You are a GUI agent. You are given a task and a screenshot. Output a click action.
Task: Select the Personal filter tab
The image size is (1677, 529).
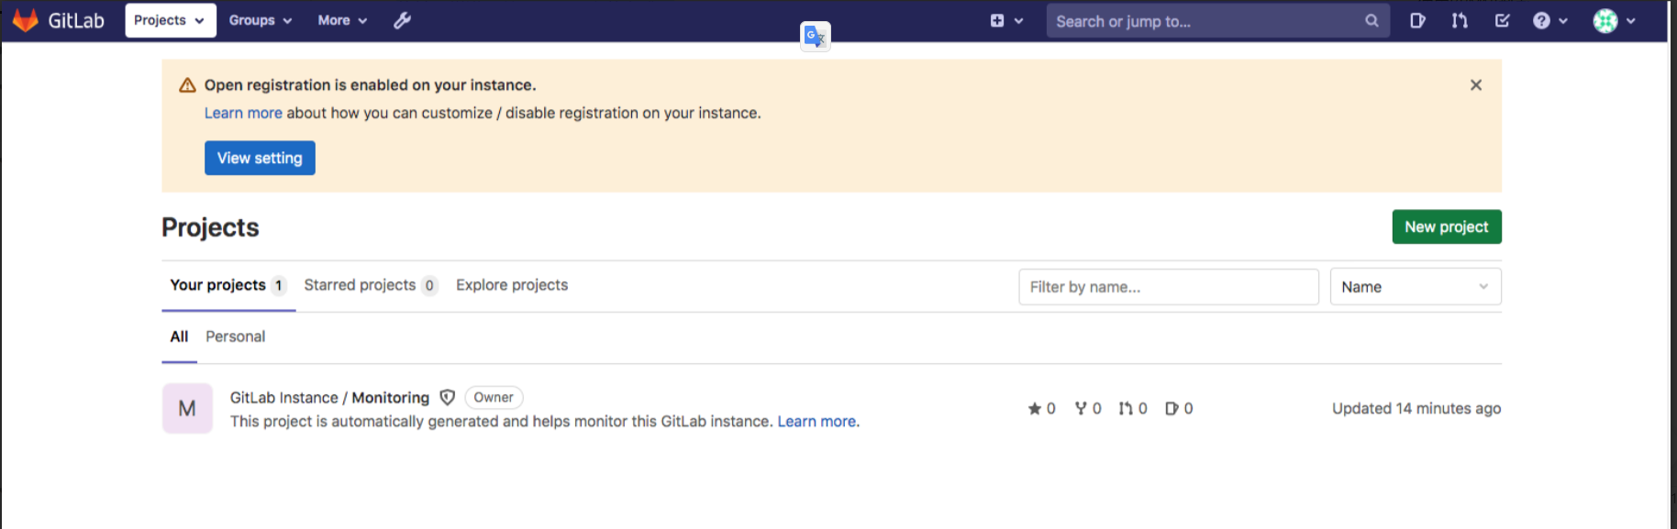click(235, 336)
